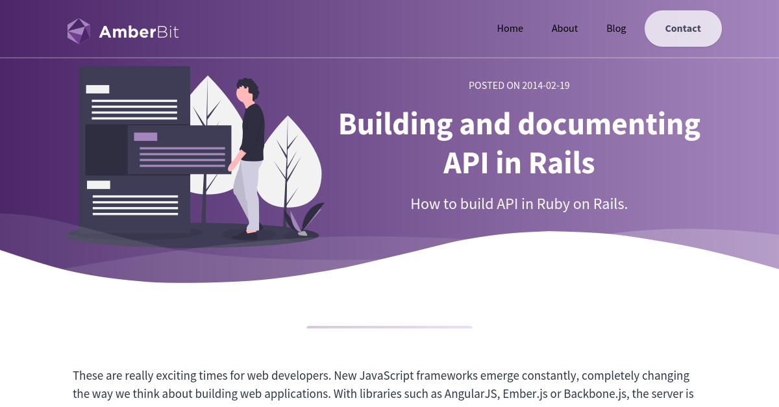779x407 pixels.
Task: Open the article titled Building and documenting API in Rails
Action: coord(519,143)
